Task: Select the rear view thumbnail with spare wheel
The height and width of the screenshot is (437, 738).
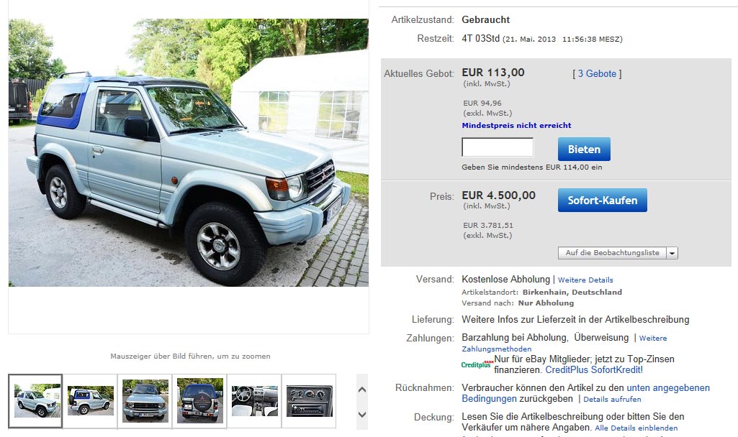Action: [199, 401]
